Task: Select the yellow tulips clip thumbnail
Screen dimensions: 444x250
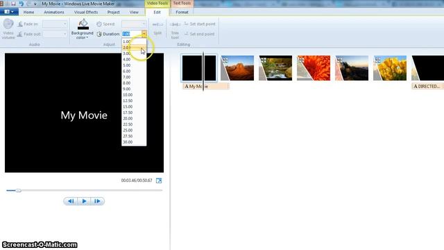Action: (390, 68)
